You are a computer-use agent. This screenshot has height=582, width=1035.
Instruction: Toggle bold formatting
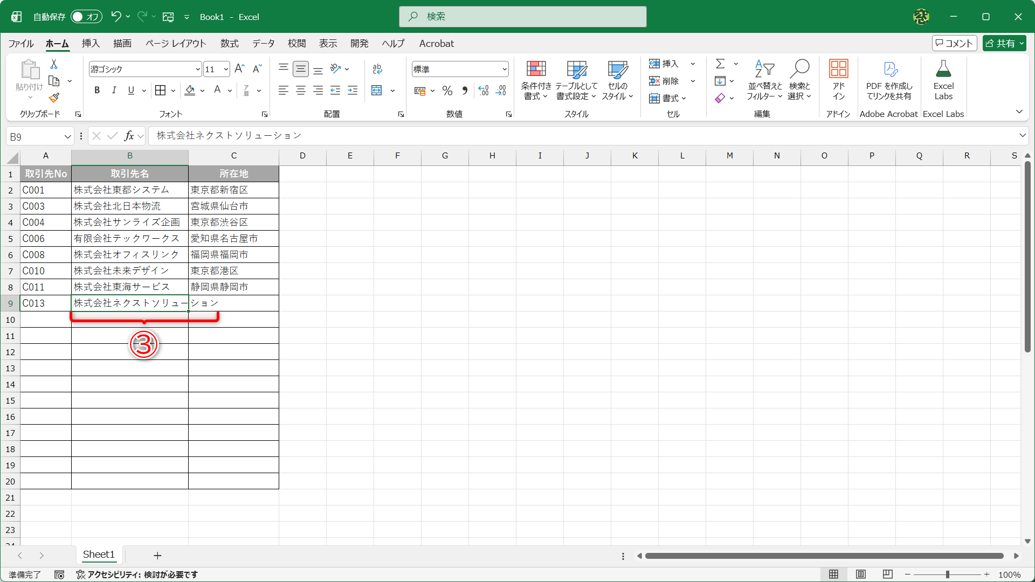click(97, 91)
